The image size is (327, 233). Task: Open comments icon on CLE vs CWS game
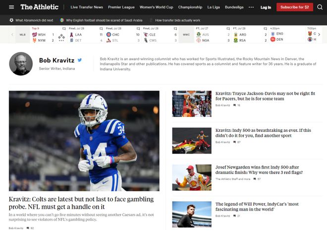click(175, 28)
